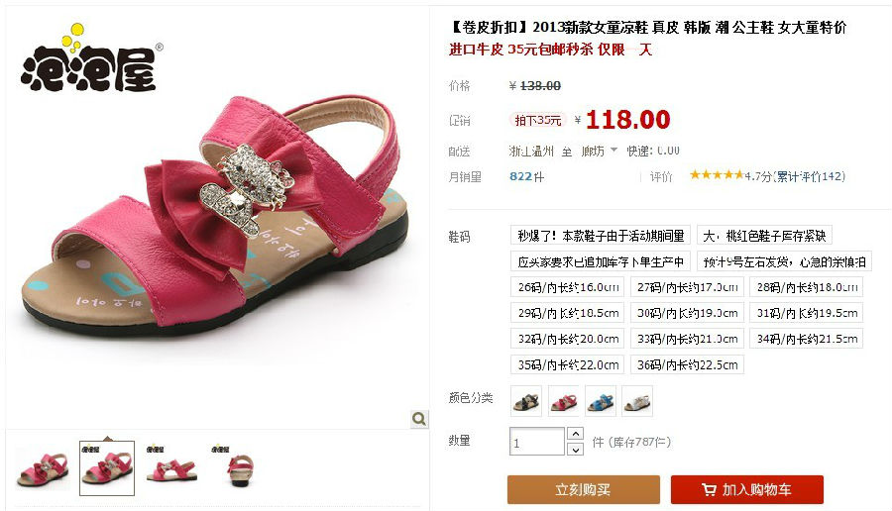The height and width of the screenshot is (511, 892).
Task: Choose the white sandal color option
Action: pyautogui.click(x=637, y=401)
